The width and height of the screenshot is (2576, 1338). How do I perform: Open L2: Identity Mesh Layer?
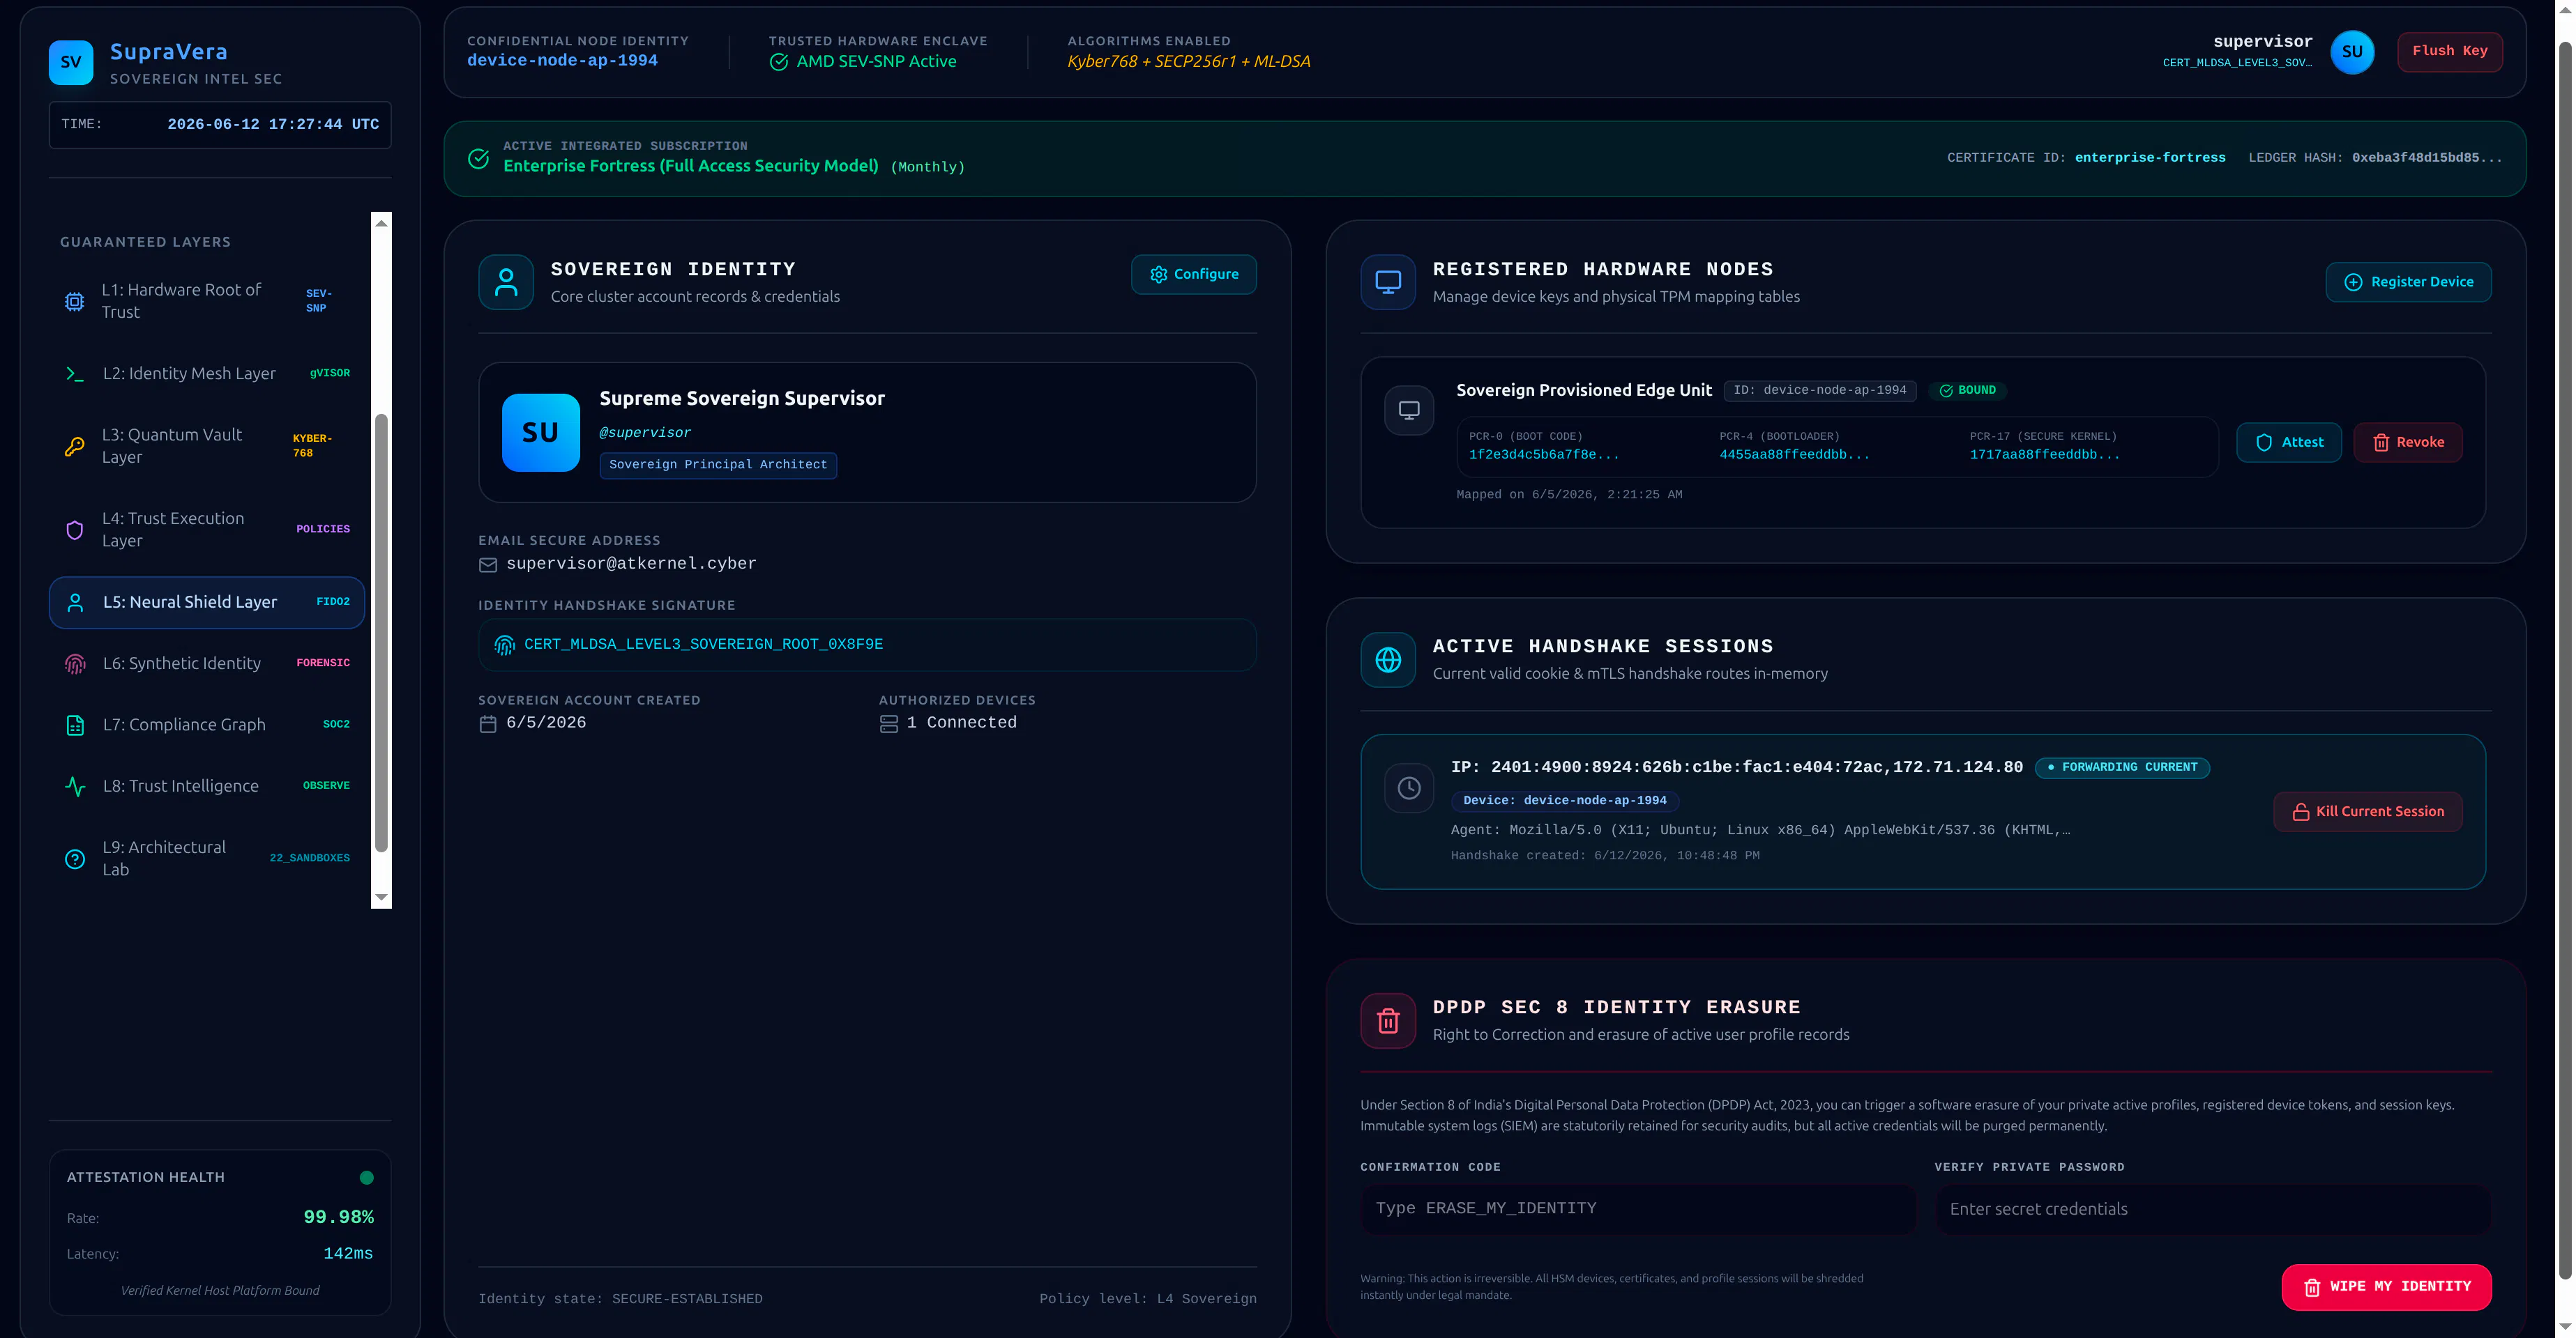[207, 373]
